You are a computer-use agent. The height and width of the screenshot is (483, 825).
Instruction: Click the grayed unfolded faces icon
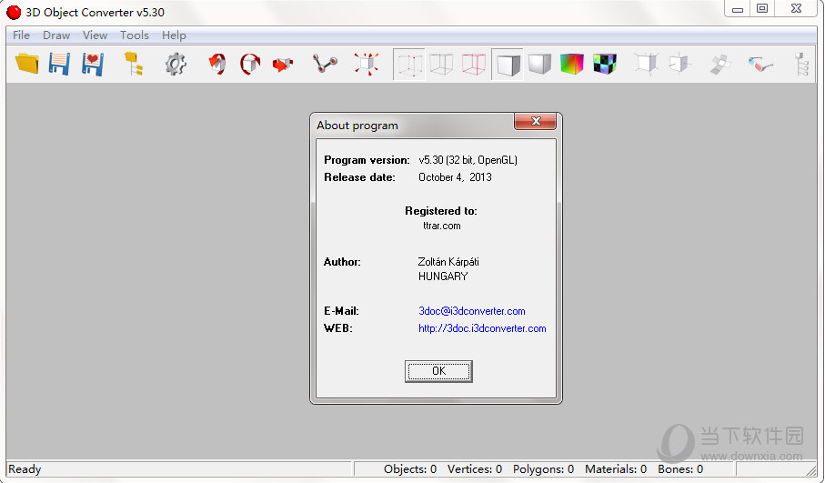tap(719, 65)
